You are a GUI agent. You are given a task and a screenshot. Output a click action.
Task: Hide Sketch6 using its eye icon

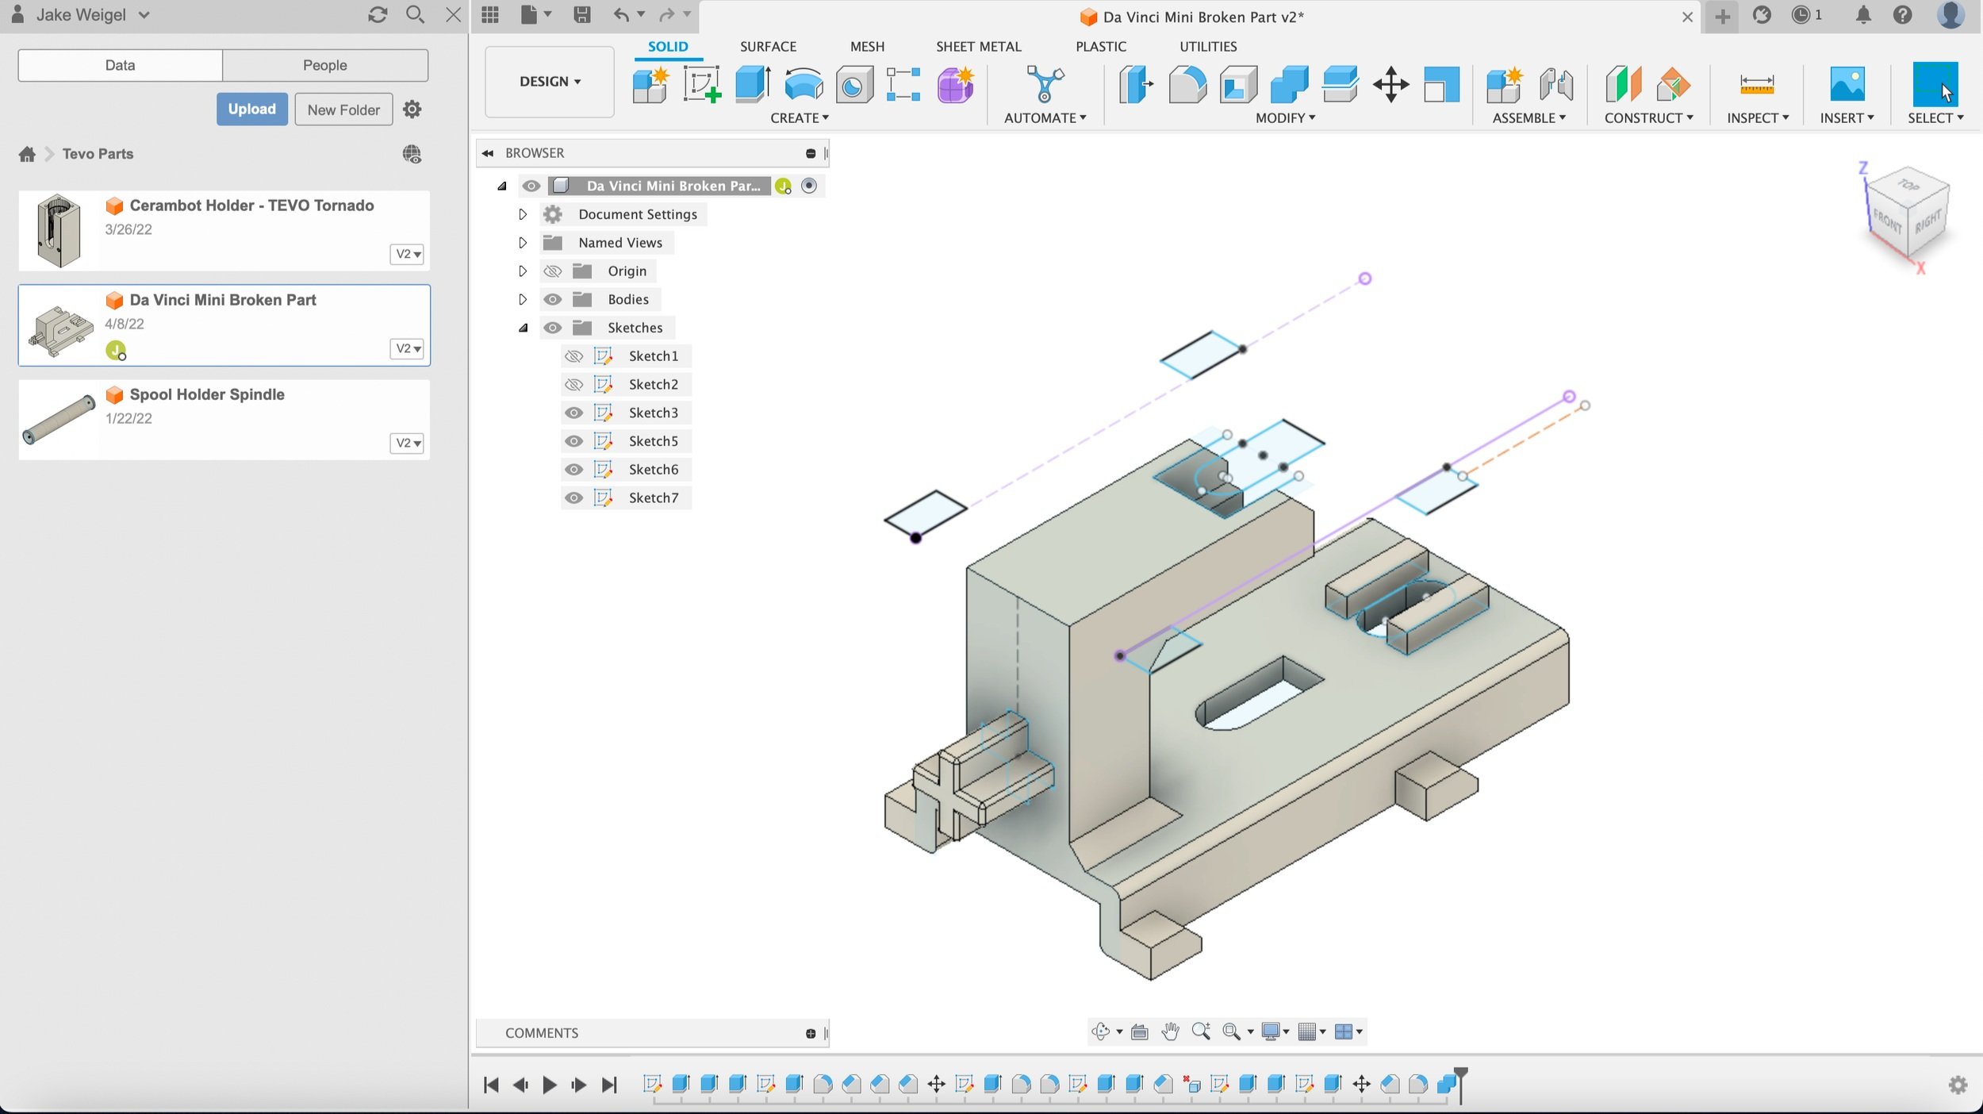point(573,470)
